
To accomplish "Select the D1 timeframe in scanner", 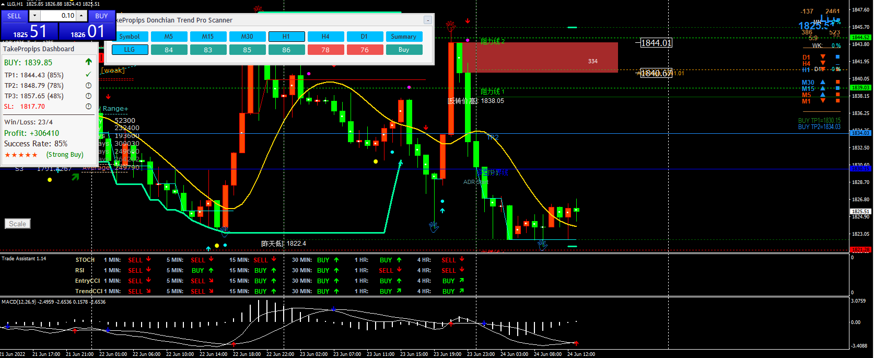I will click(365, 37).
